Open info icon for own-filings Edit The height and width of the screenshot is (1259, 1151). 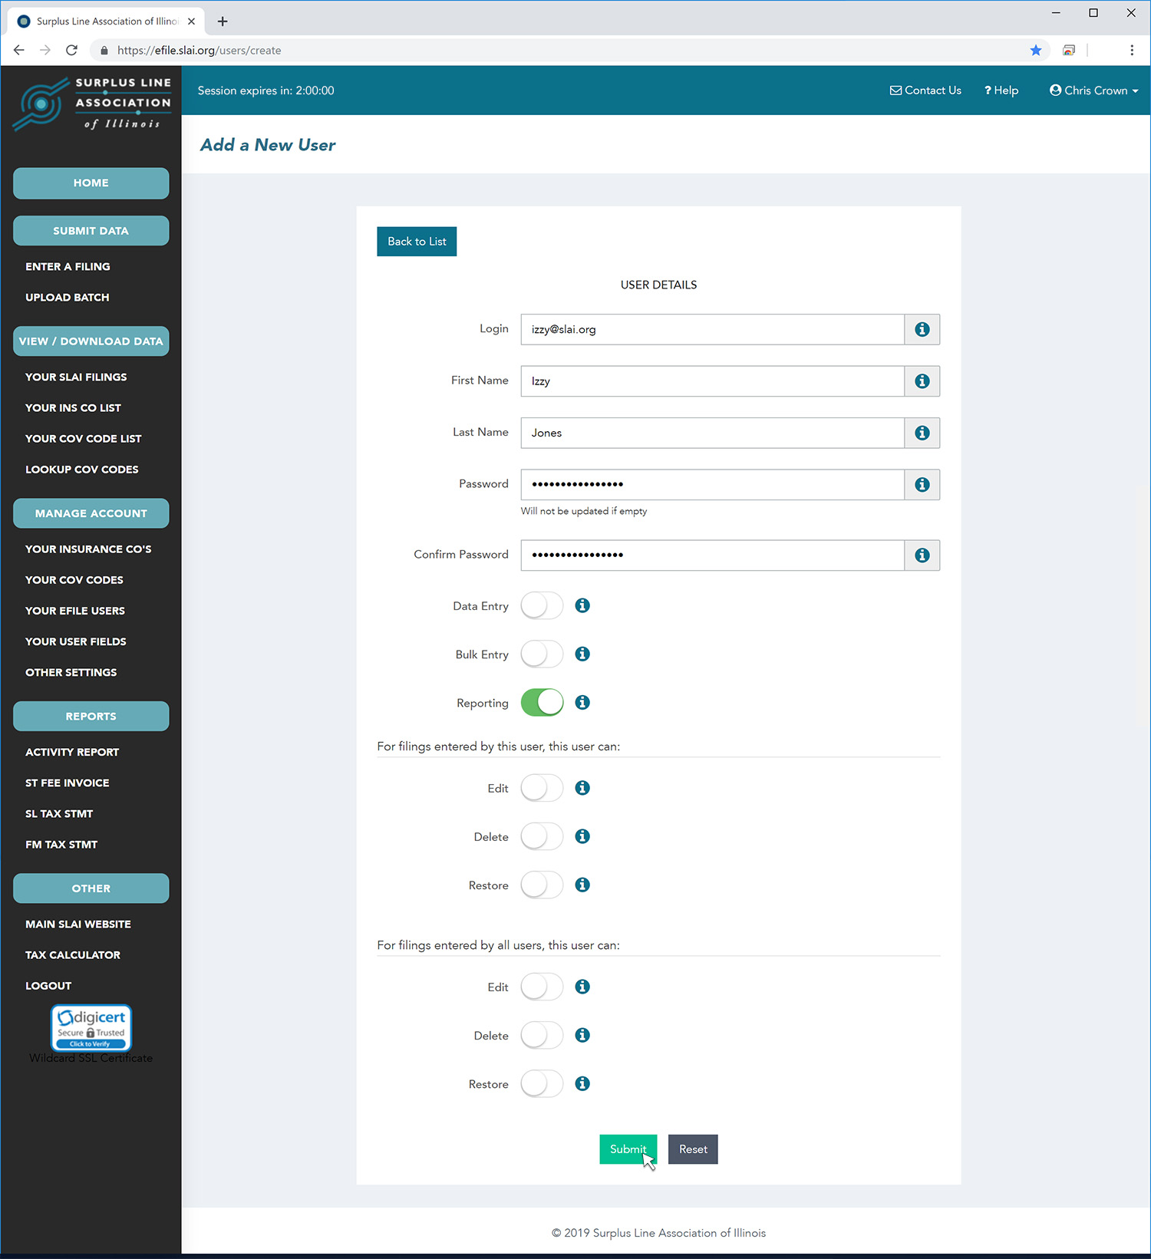[582, 788]
